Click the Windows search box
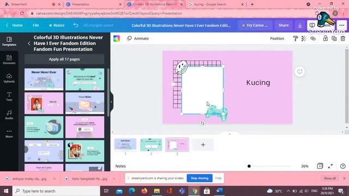Image resolution: width=349 pixels, height=196 pixels. click(56, 191)
